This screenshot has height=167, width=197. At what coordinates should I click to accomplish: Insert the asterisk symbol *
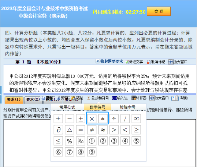coord(103,119)
